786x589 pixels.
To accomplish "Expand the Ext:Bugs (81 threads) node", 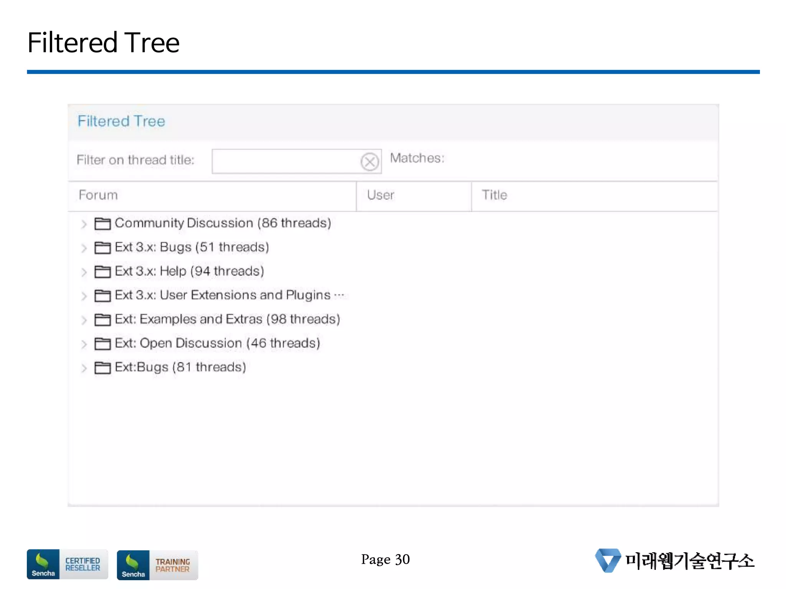I will [84, 368].
